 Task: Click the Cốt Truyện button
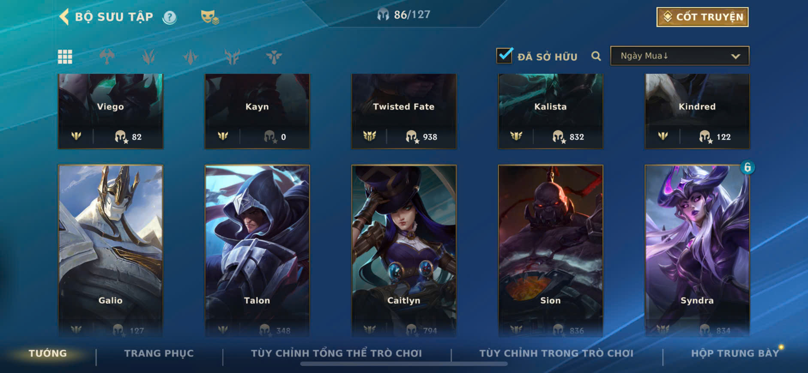702,17
